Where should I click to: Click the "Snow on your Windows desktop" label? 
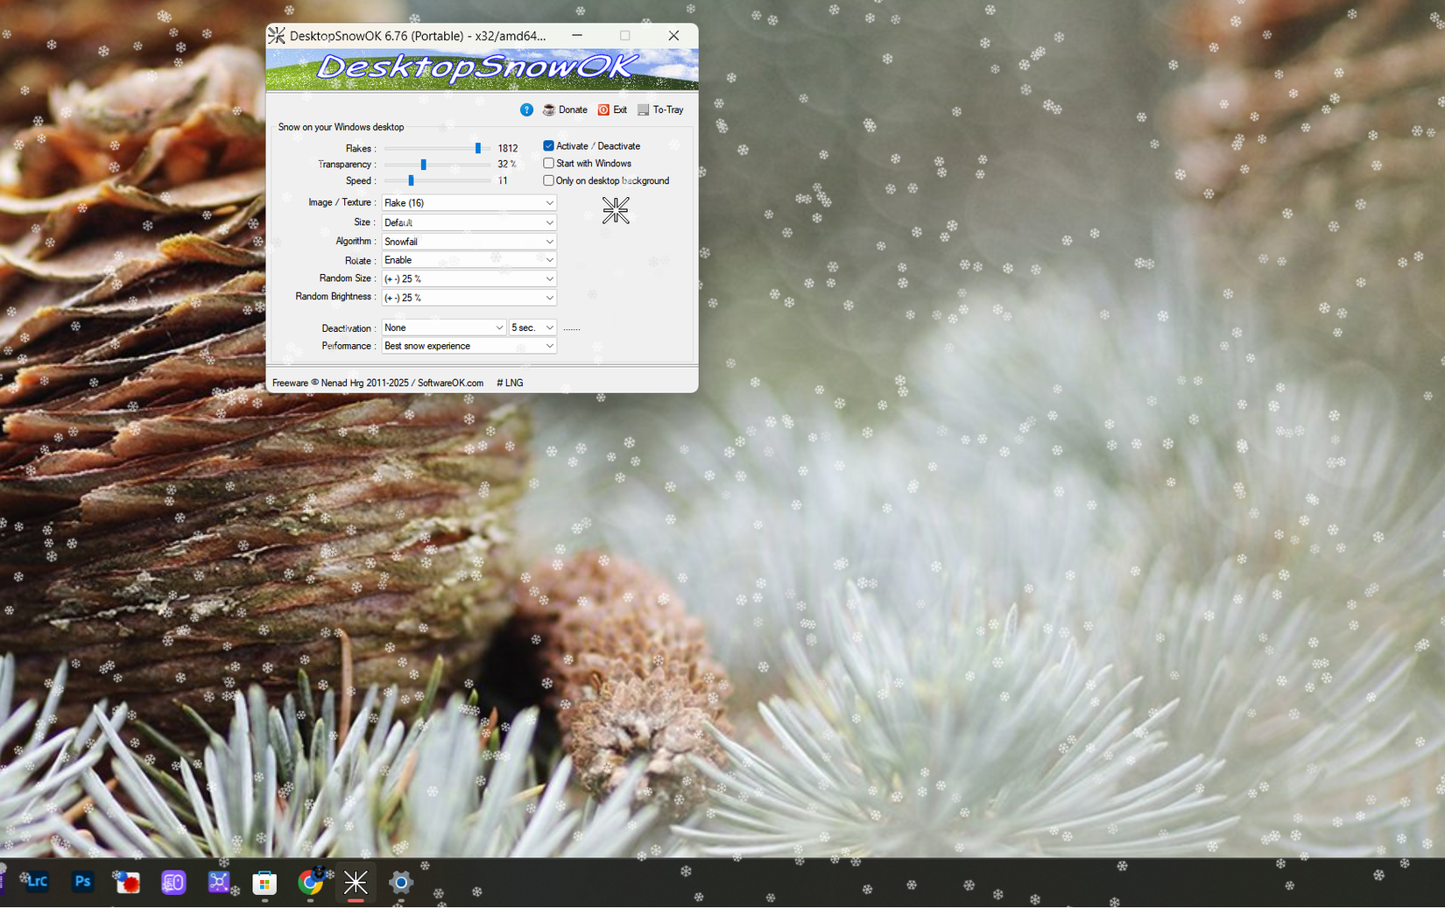click(341, 127)
